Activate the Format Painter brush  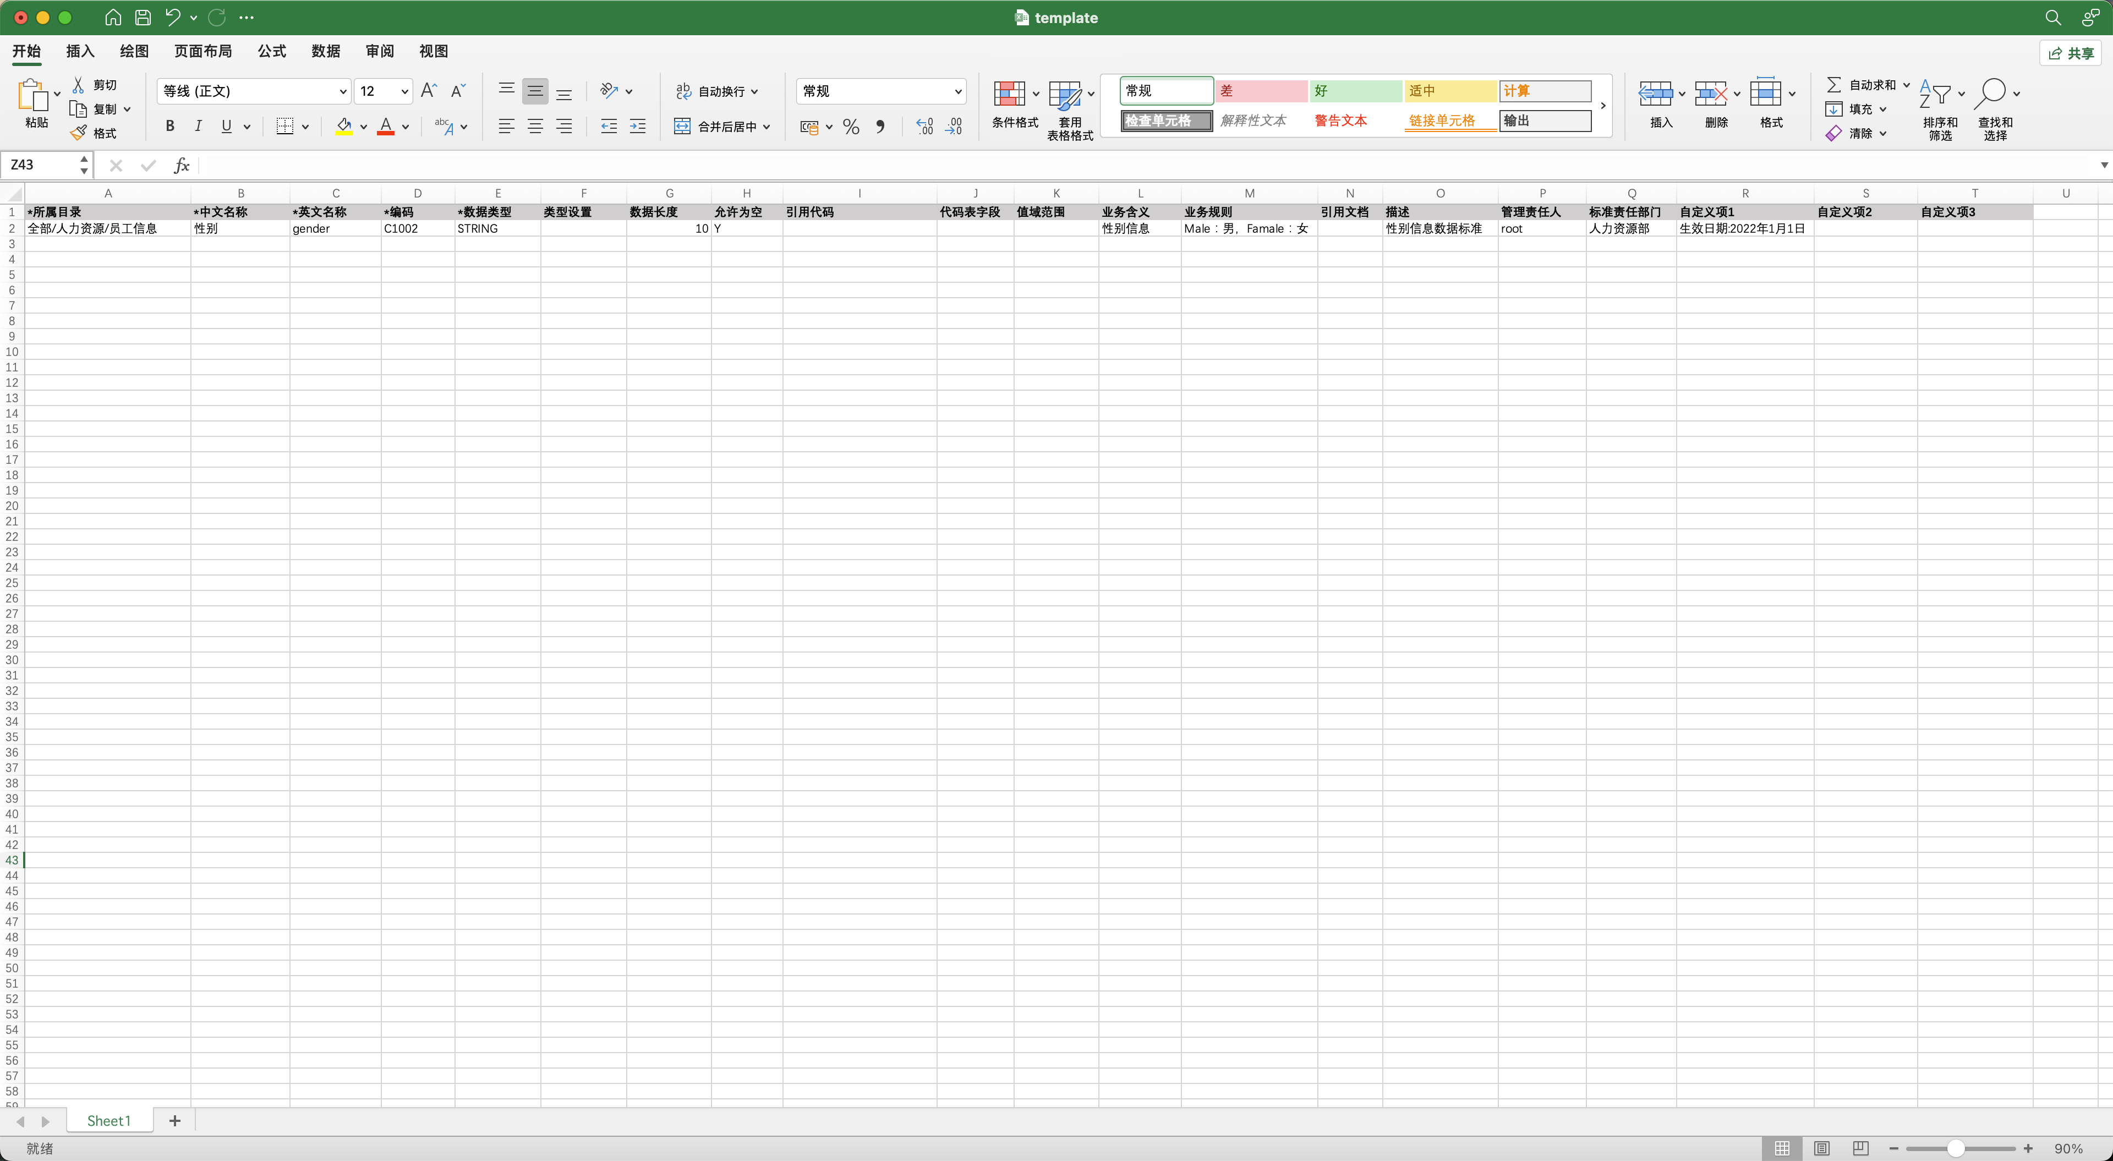pos(79,133)
